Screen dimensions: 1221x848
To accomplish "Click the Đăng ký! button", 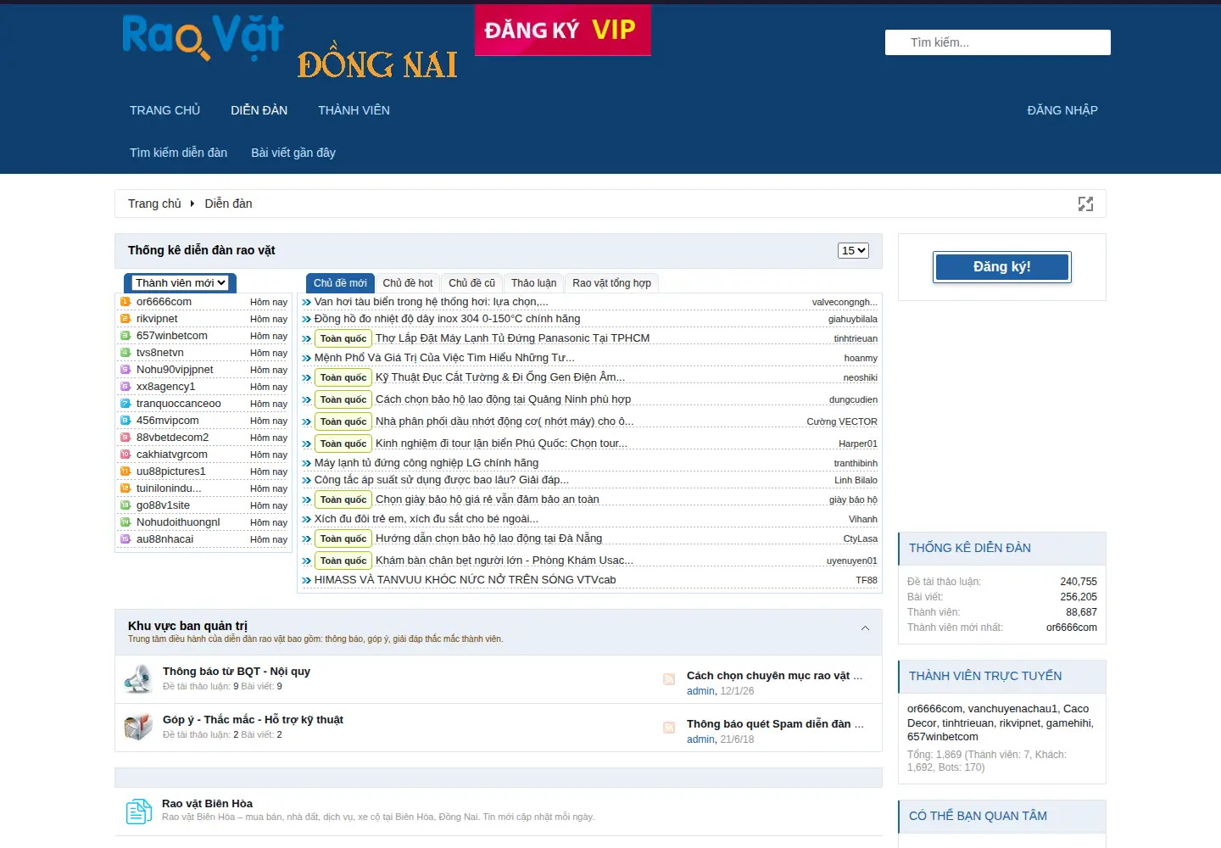I will 1002,267.
